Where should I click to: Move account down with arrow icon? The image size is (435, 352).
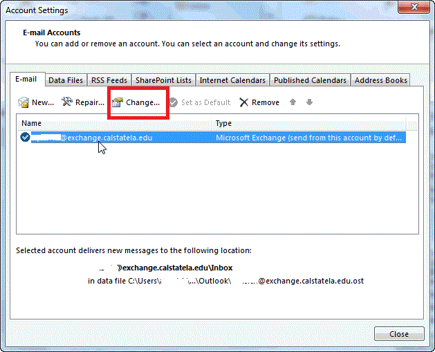point(309,102)
